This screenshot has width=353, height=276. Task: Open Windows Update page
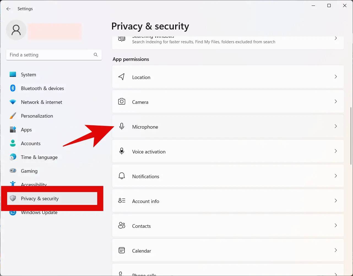(39, 212)
